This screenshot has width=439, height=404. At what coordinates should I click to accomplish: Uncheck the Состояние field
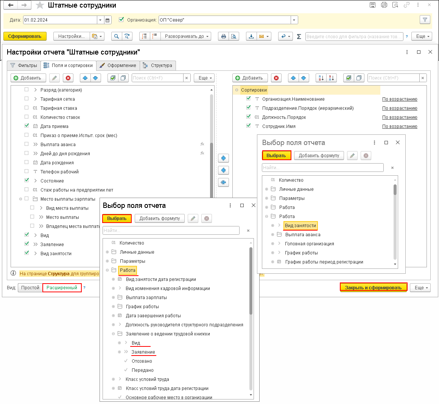pyautogui.click(x=26, y=180)
